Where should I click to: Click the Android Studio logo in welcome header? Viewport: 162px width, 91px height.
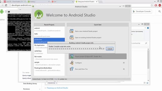[x=39, y=14]
